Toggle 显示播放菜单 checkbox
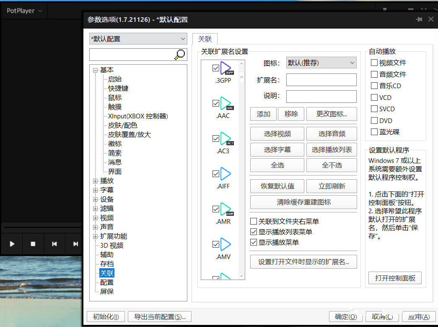438x327 pixels. click(x=253, y=242)
